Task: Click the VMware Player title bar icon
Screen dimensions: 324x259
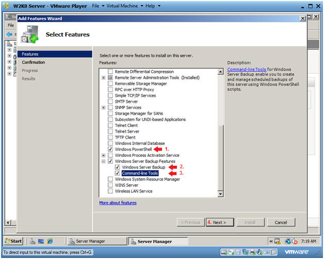Action: (6, 6)
